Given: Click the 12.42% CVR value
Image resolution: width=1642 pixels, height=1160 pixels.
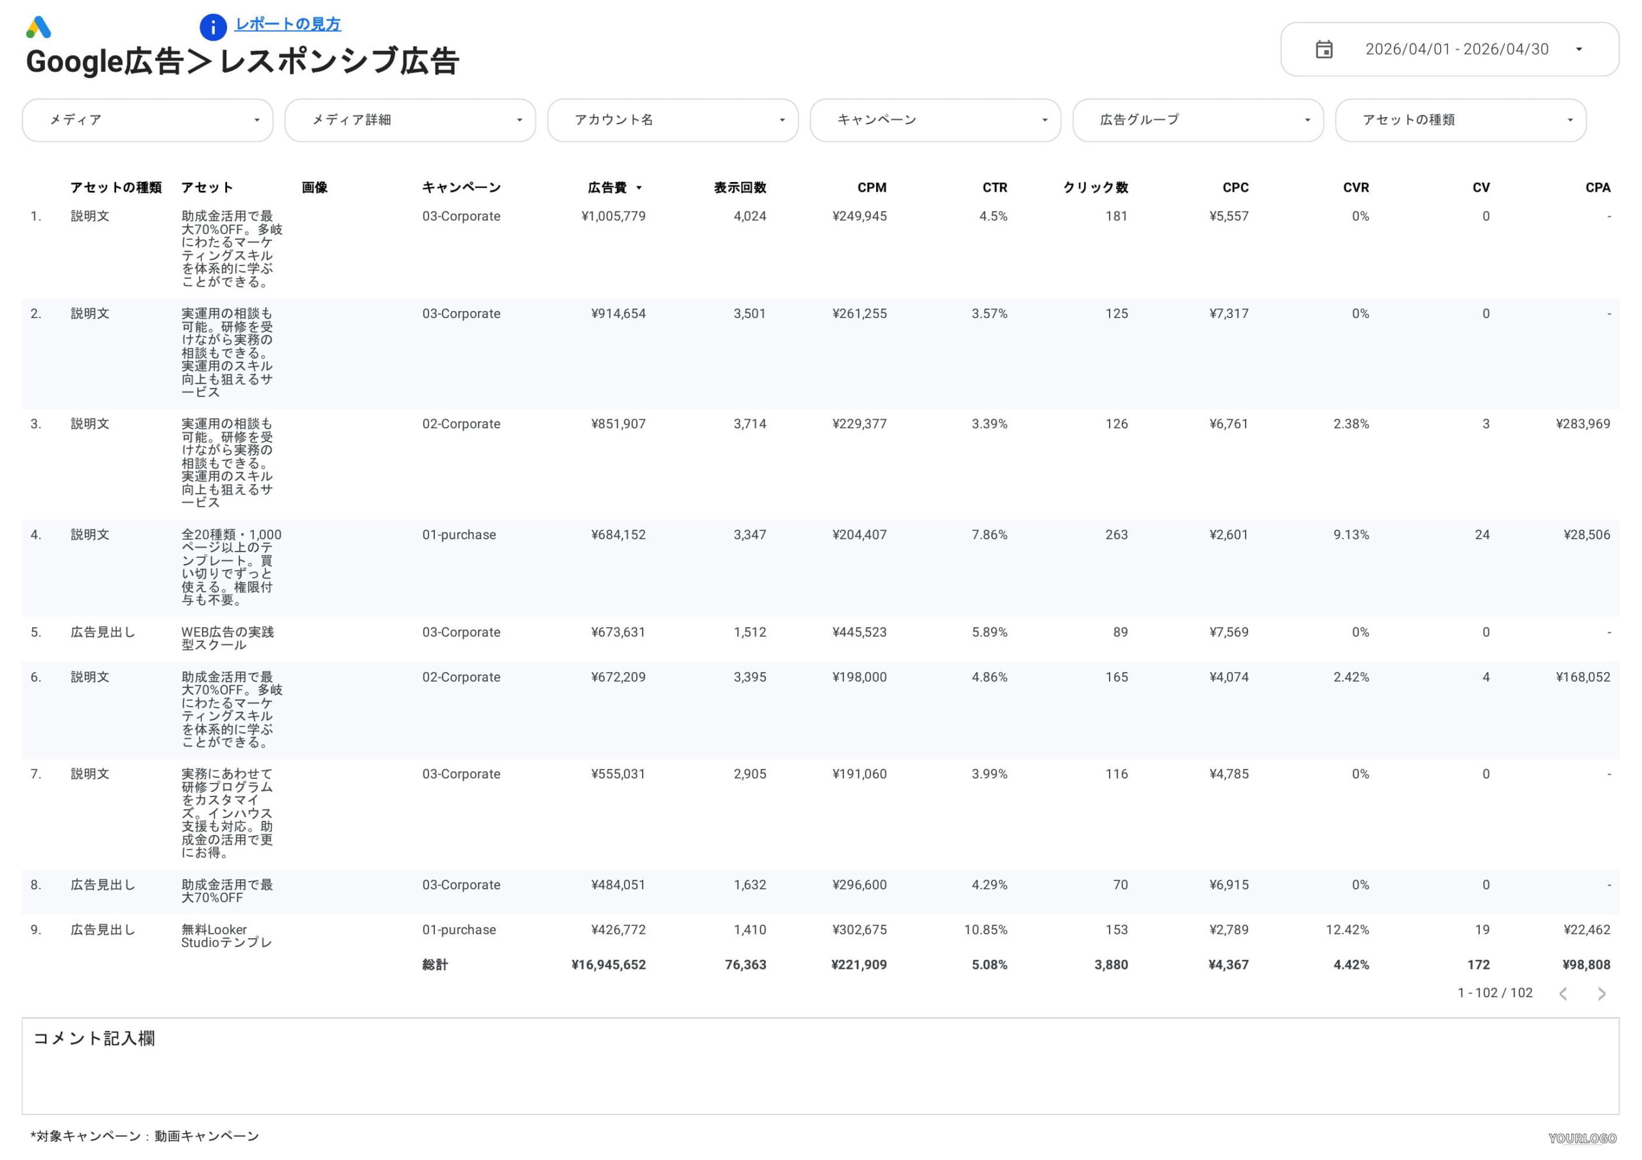Looking at the screenshot, I should coord(1348,930).
